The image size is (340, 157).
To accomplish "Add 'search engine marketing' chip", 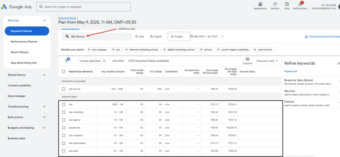I will click(x=233, y=50).
